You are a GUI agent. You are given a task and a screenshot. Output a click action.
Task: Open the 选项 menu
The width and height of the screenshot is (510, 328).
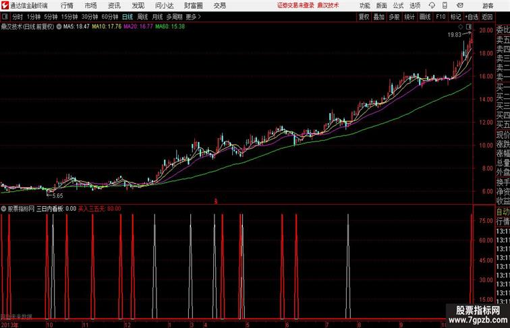pos(415,5)
